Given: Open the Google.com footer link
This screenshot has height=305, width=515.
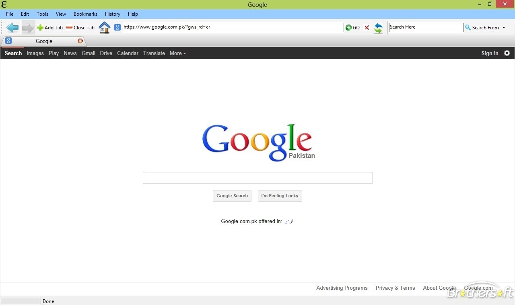Looking at the screenshot, I should click(478, 288).
